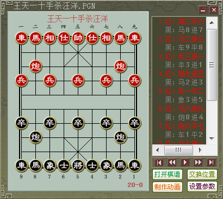Image resolution: width=223 pixels, height=199 pixels.
Task: Jump to the last move of the game
Action: 211,162
